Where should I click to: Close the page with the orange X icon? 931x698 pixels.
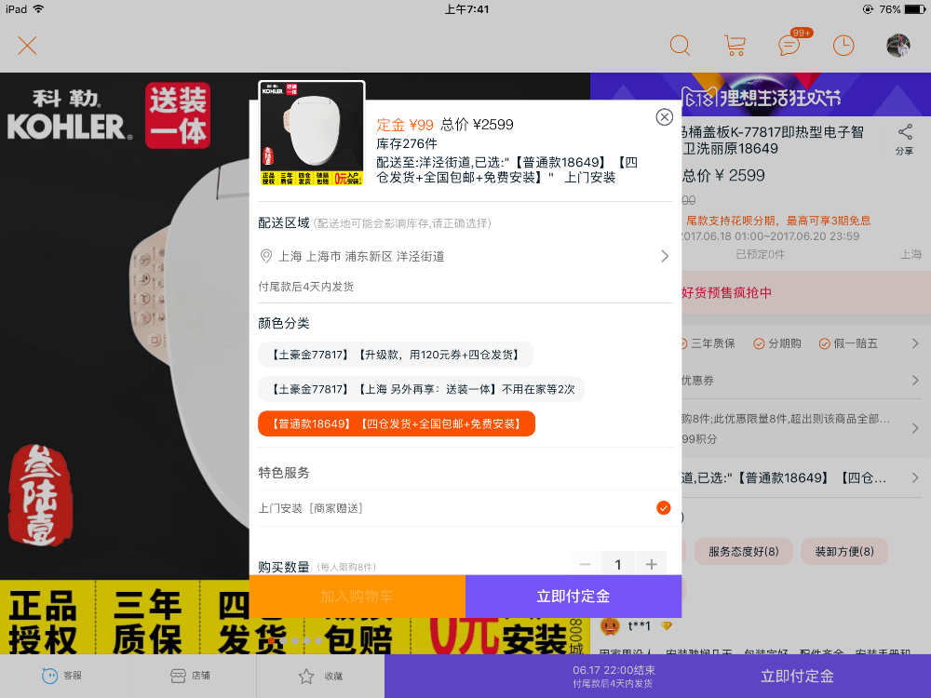[x=27, y=46]
